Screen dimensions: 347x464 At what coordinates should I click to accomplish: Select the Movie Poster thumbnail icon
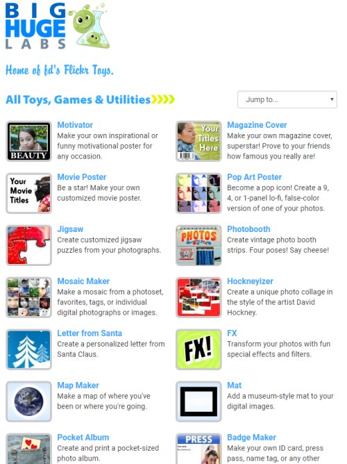click(x=28, y=193)
